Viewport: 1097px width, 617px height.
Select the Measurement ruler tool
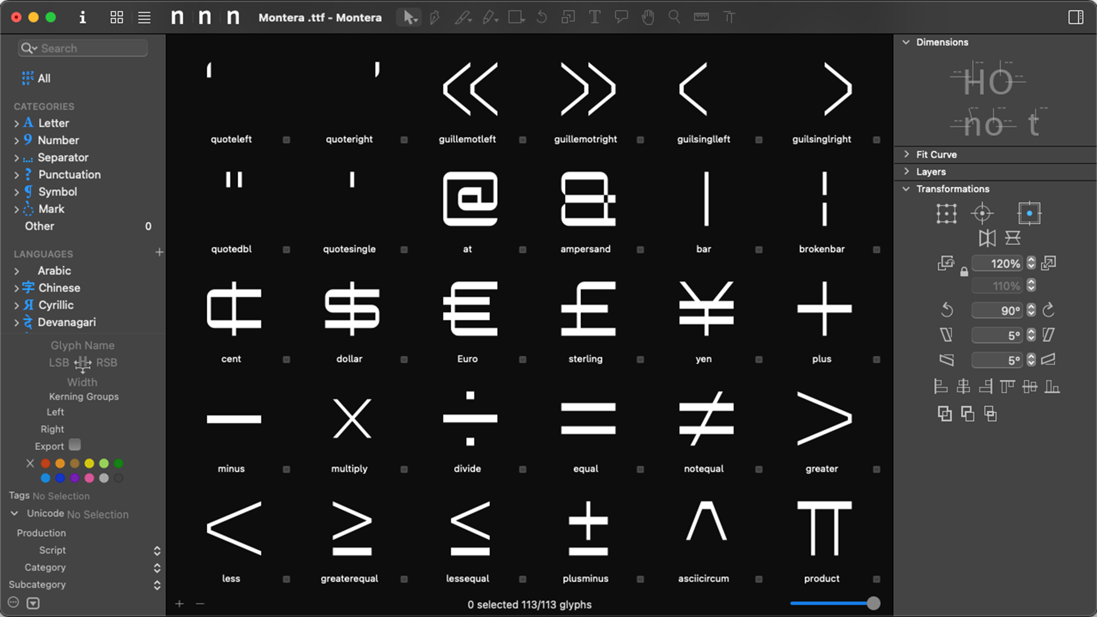click(x=701, y=17)
